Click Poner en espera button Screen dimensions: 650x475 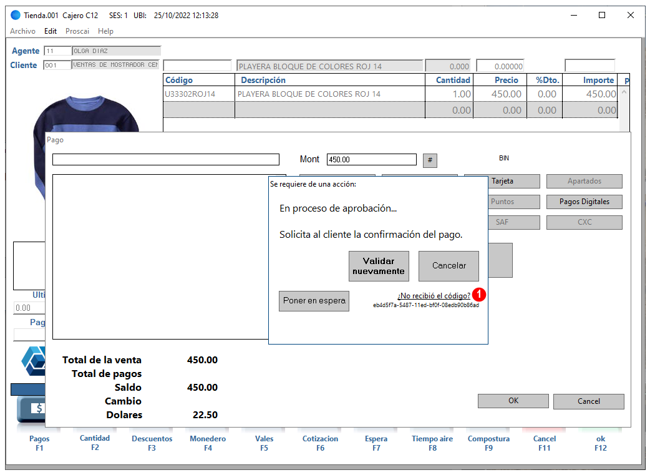[x=314, y=301]
